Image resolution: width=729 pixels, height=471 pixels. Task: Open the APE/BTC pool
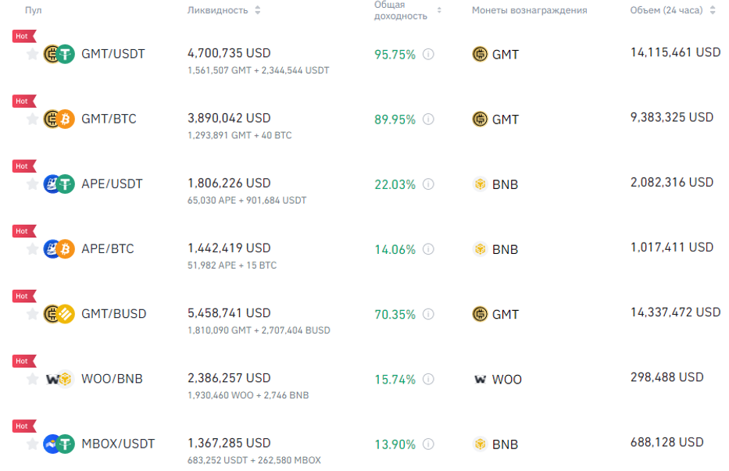pyautogui.click(x=107, y=249)
